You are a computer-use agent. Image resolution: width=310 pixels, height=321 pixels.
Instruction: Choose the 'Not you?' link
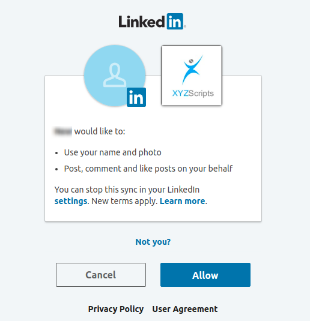153,242
